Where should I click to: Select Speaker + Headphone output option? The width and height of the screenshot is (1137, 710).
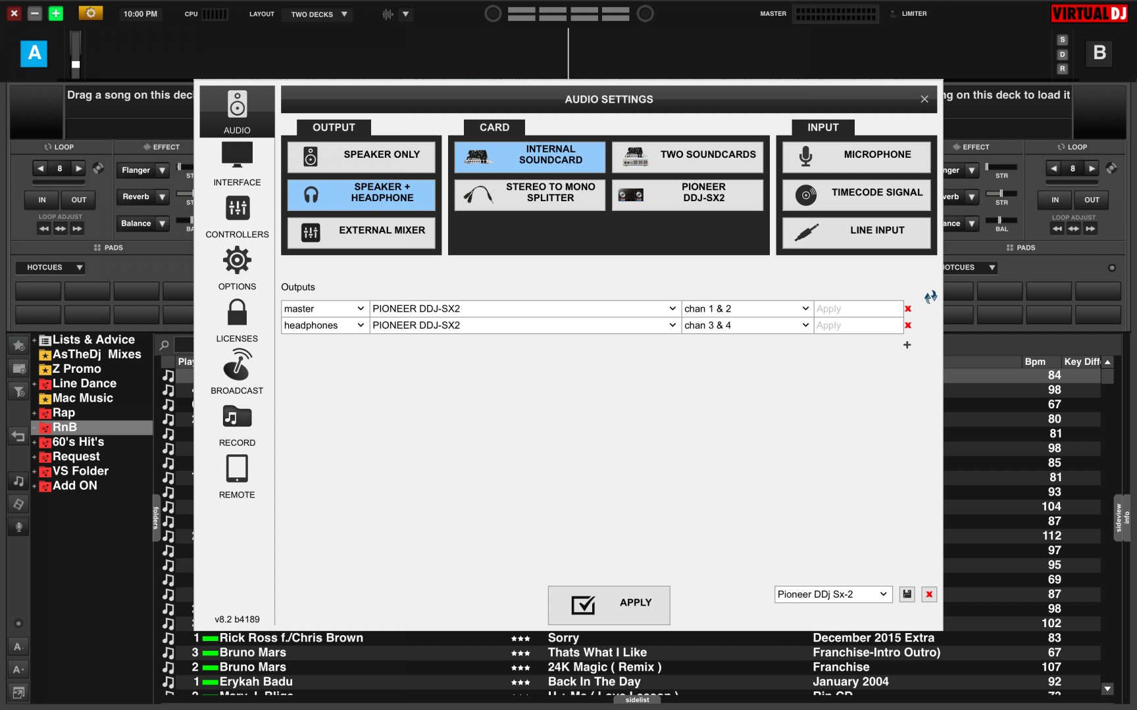click(361, 195)
